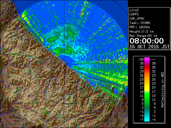Image resolution: width=171 pixels, height=128 pixels.
Task: Pick the cyan swatch beside -7 dBZ
Action: coord(147,119)
